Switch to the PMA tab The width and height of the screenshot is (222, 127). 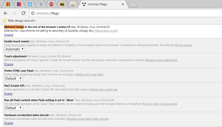tap(73, 4)
